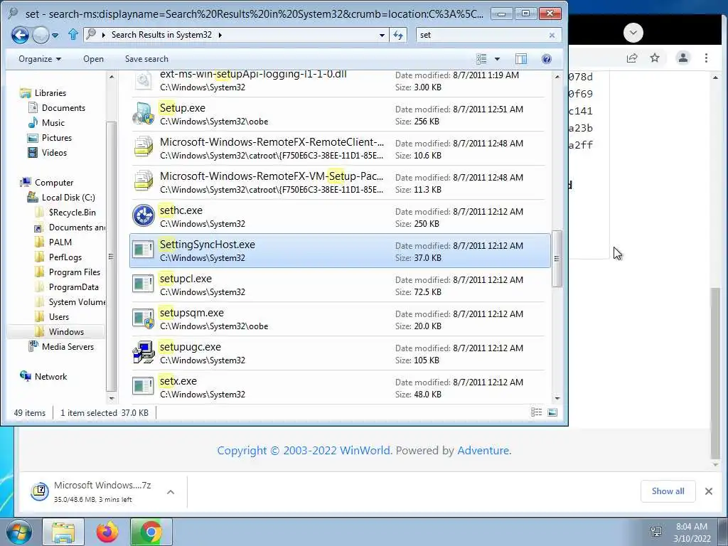Switch to details view icon in status bar
Image resolution: width=728 pixels, height=546 pixels.
536,412
